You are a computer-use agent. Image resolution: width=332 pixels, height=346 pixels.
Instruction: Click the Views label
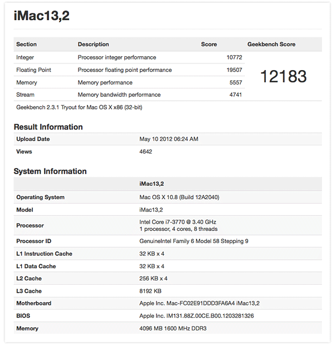coord(24,152)
